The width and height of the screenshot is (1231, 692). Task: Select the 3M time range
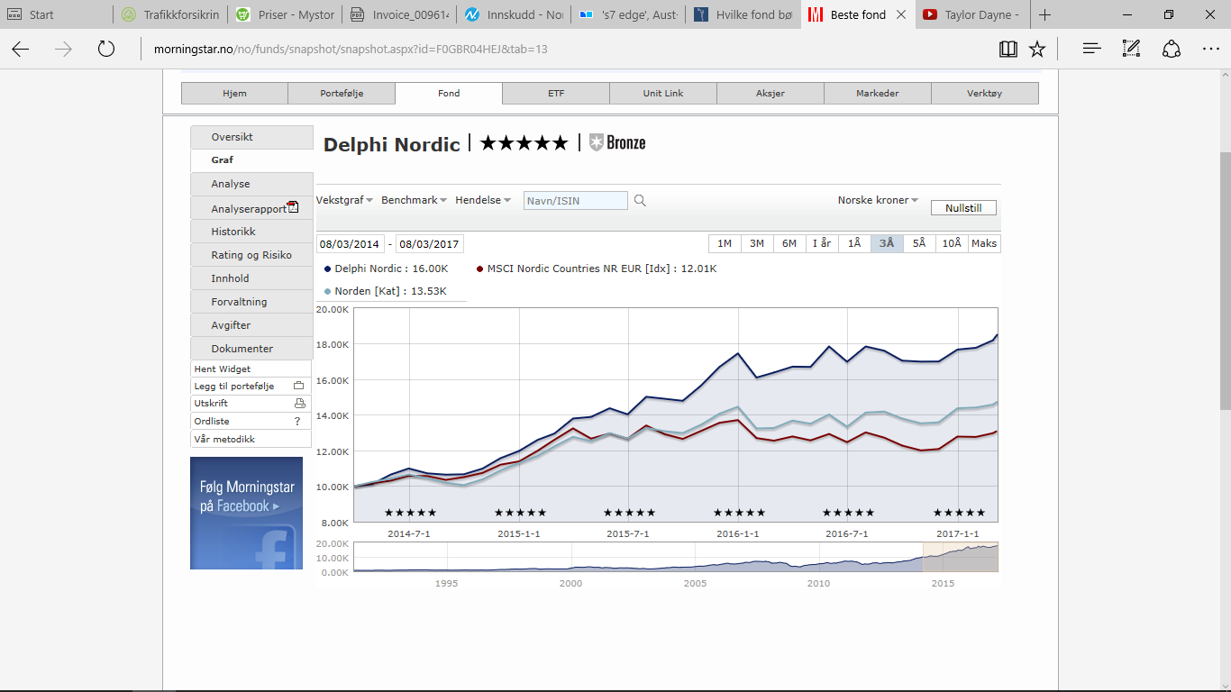point(757,243)
